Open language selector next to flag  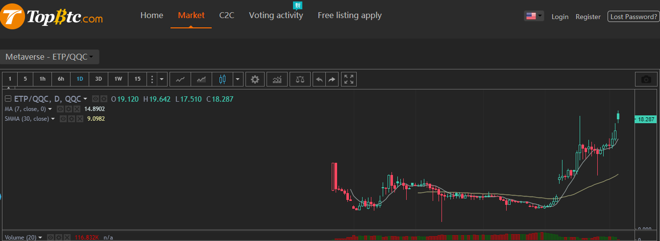click(534, 16)
